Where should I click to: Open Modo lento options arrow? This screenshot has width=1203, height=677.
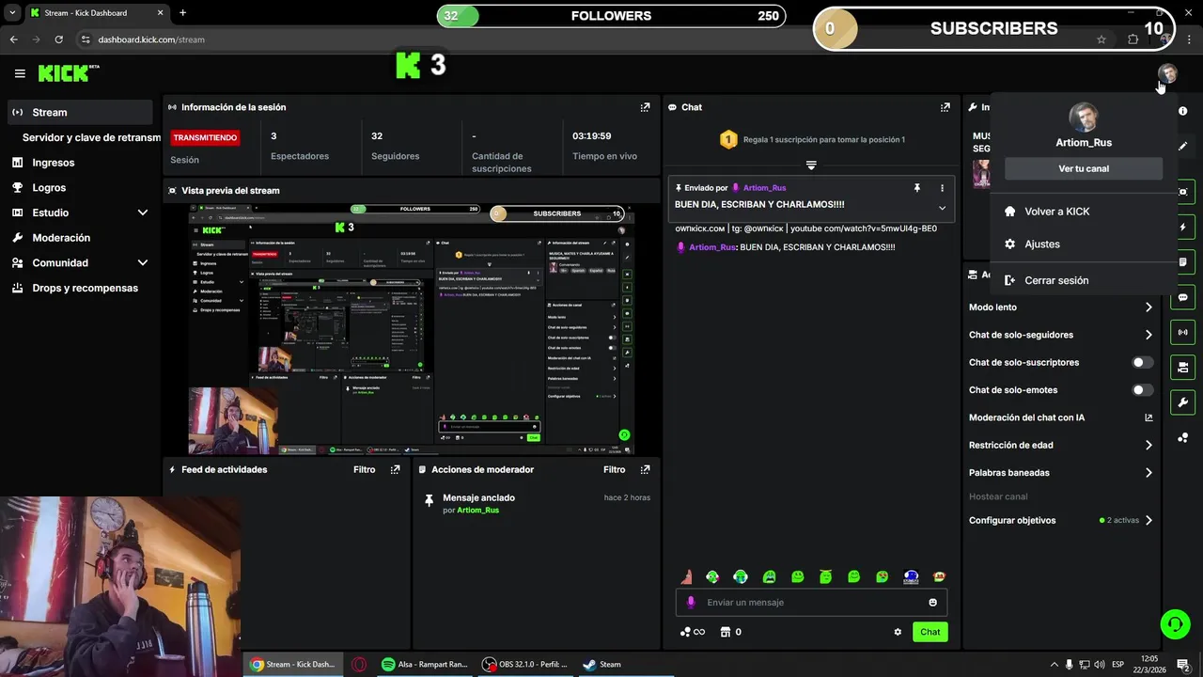(1148, 307)
